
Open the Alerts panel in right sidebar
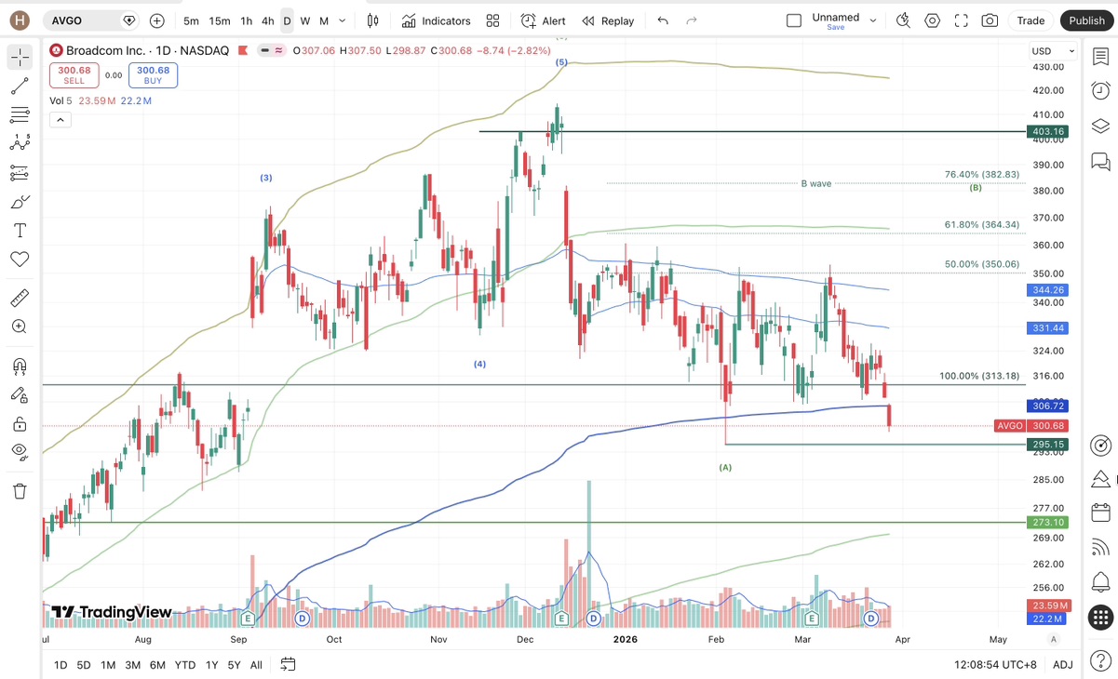[1100, 90]
